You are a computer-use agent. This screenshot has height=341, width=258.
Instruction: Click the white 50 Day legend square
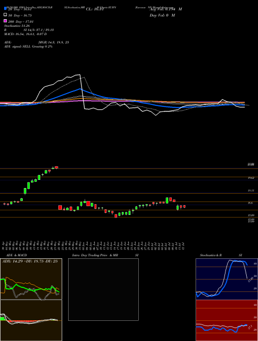pos(5,15)
